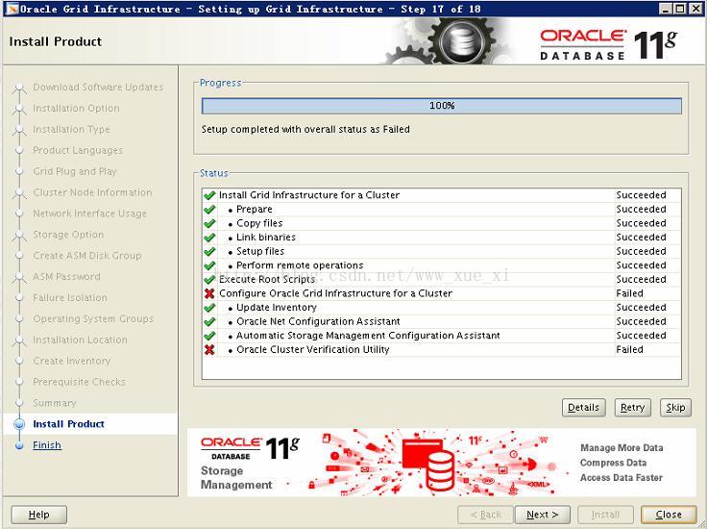Click Cluster Node Information step
Viewport: 707px width, 529px height.
92,192
